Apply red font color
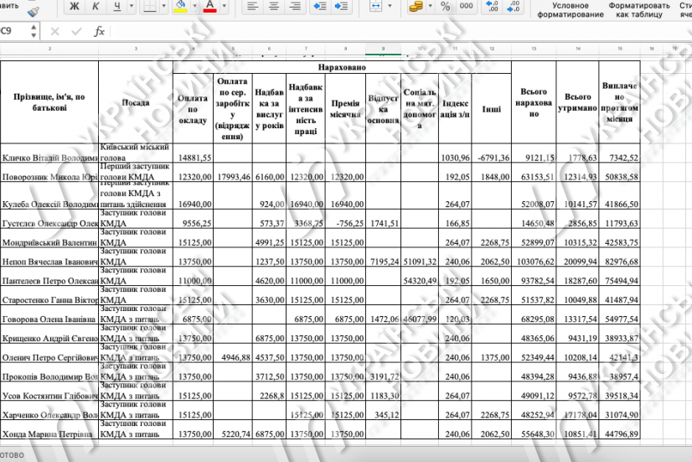The height and width of the screenshot is (462, 692). pos(210,6)
